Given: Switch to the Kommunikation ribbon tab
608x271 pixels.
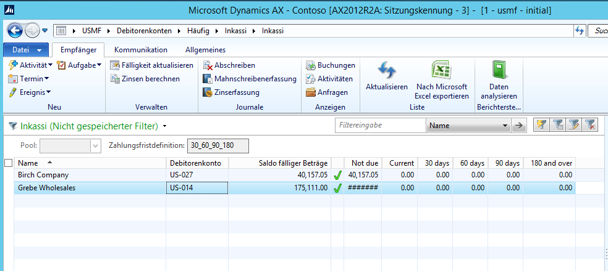Looking at the screenshot, I should coord(140,50).
